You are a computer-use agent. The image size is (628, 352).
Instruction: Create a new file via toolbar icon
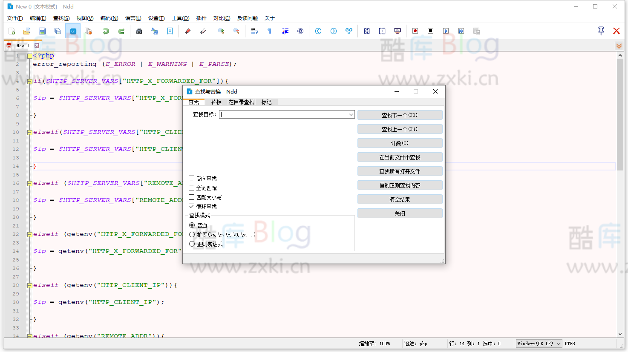coord(12,31)
